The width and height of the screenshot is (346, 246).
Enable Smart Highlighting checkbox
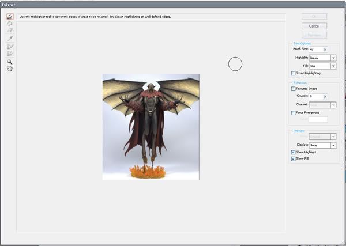(294, 73)
